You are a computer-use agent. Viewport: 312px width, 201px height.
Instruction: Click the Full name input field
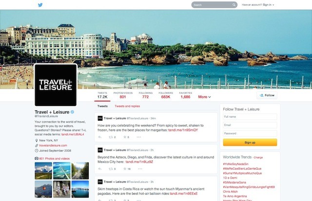tap(250, 117)
